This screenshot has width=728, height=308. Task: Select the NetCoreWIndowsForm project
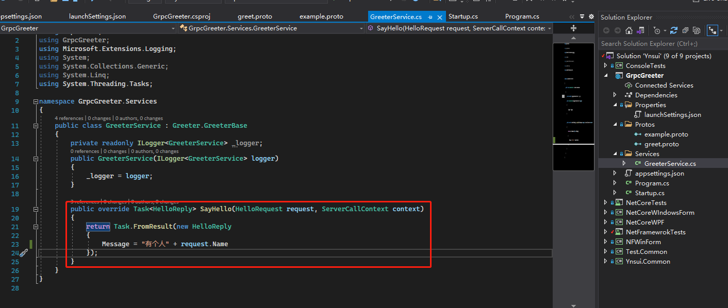pyautogui.click(x=660, y=212)
